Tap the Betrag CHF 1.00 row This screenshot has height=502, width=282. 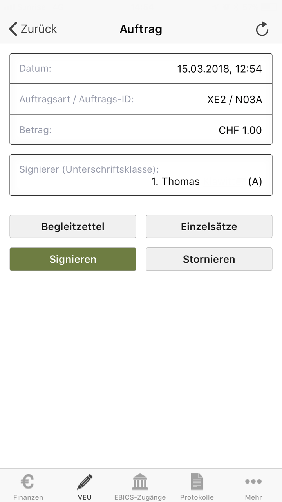click(141, 130)
